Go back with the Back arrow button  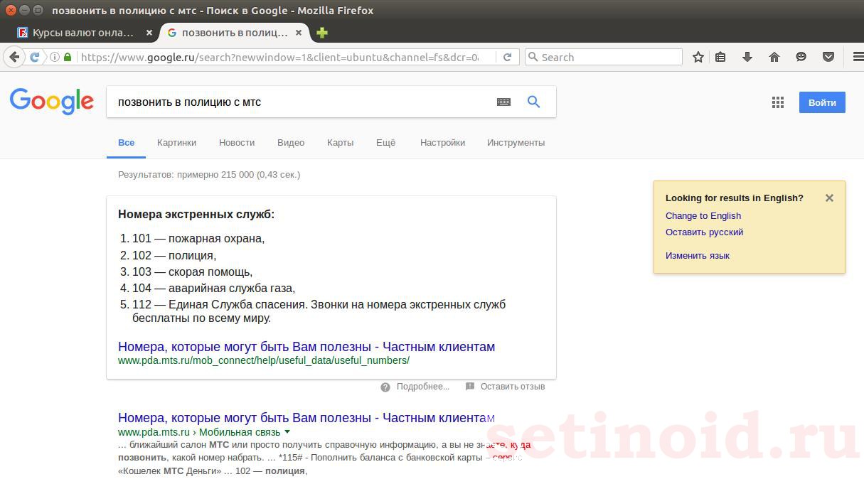coord(14,57)
